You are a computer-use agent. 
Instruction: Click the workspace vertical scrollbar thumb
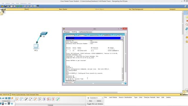(183, 24)
